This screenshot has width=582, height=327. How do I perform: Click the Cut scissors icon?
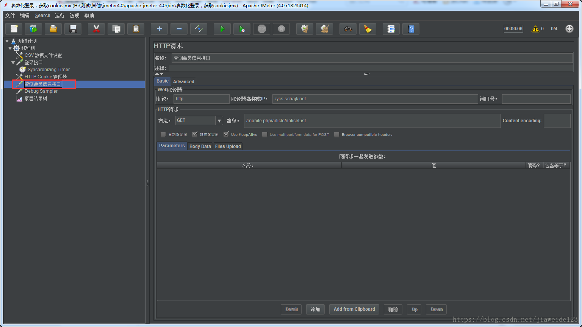(97, 29)
